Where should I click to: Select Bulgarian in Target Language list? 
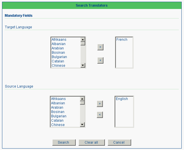click(59, 57)
